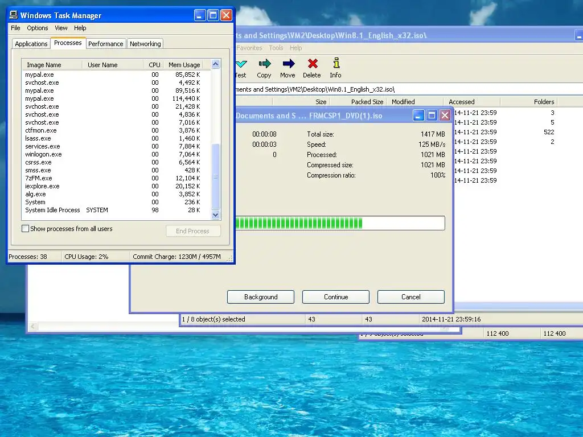Click left arrow of background window scrollbar
This screenshot has width=583, height=437.
click(32, 326)
